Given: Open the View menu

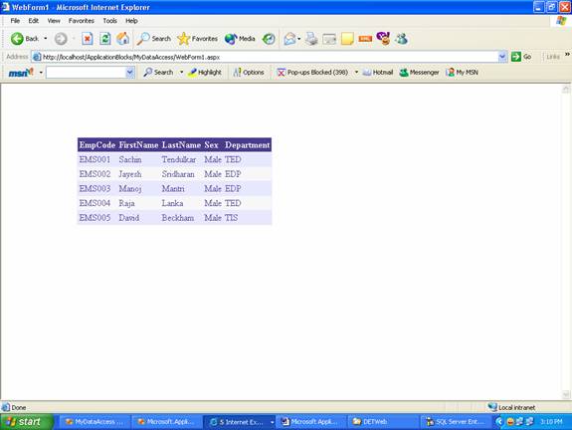Looking at the screenshot, I should 54,21.
